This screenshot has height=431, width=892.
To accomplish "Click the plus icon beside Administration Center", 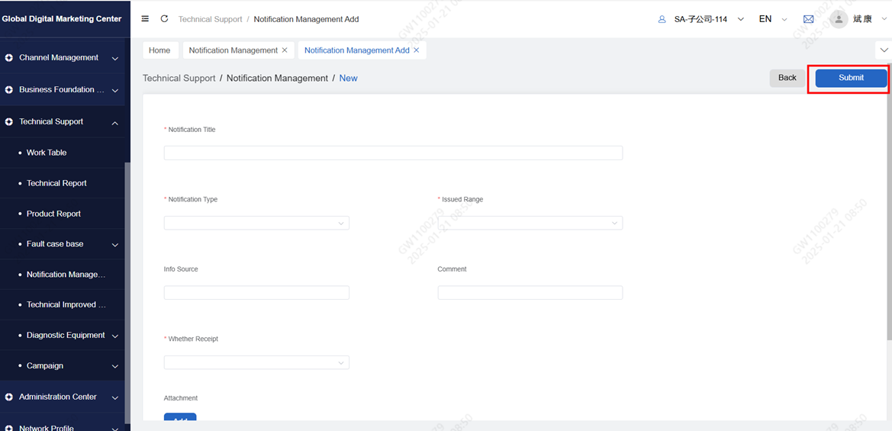I will click(9, 397).
